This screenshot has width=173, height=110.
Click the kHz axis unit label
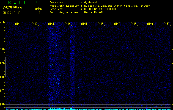click(2, 22)
